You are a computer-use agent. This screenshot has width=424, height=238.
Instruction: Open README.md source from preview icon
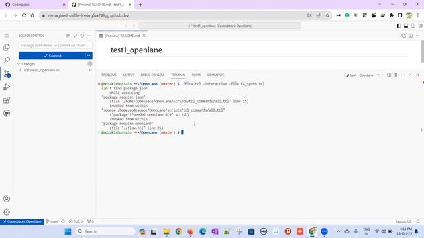click(403, 36)
